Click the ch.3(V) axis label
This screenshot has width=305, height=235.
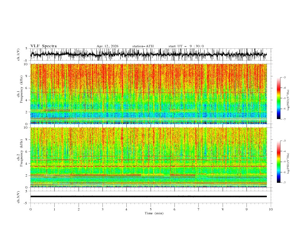tap(18, 197)
